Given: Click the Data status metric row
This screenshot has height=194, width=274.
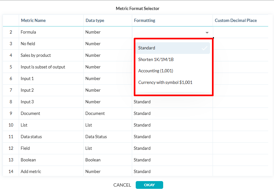Looking at the screenshot, I should point(31,137).
